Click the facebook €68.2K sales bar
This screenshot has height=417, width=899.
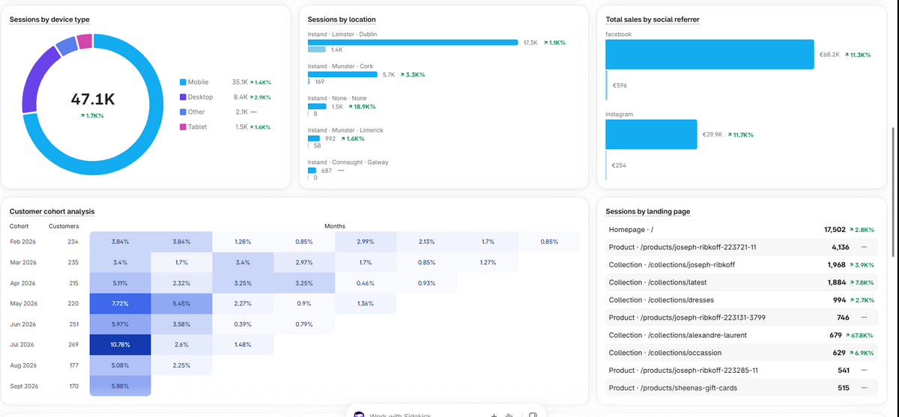click(709, 55)
